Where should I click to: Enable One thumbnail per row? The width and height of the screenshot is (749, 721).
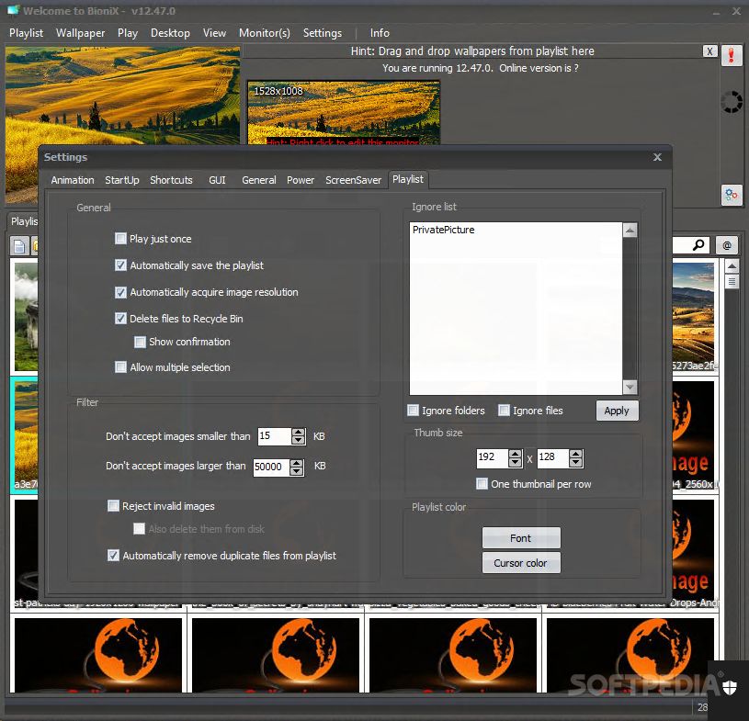click(482, 484)
